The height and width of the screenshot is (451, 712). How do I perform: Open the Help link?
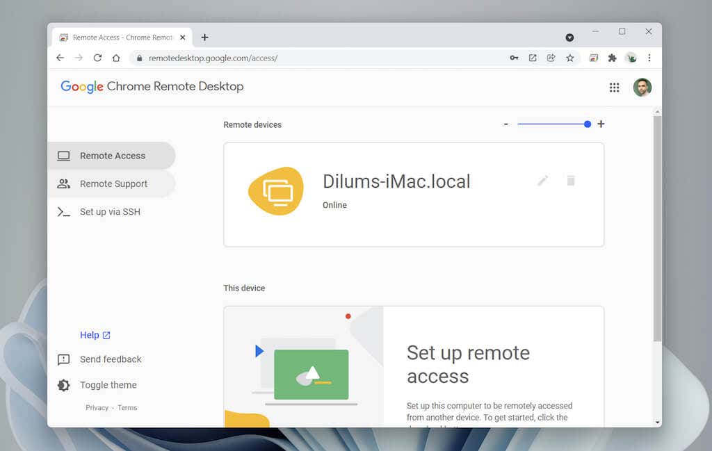click(95, 335)
